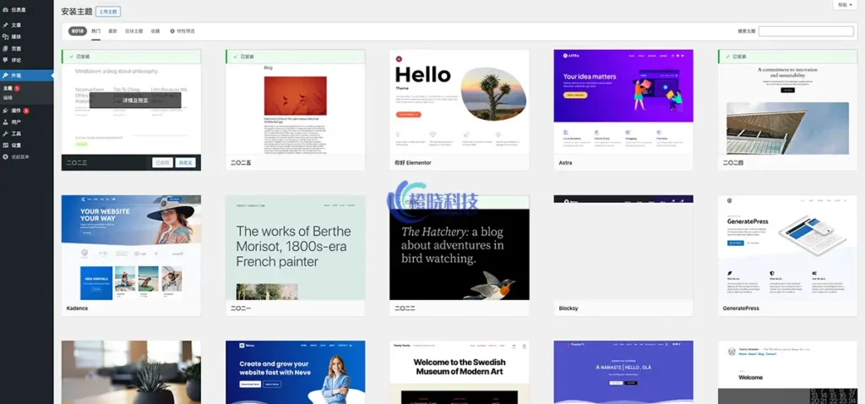Open the 收藏 favorites tab
This screenshot has width=865, height=404.
(155, 31)
